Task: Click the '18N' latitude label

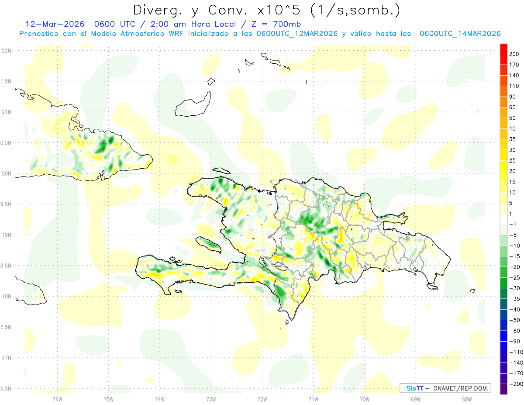Action: pyautogui.click(x=7, y=296)
